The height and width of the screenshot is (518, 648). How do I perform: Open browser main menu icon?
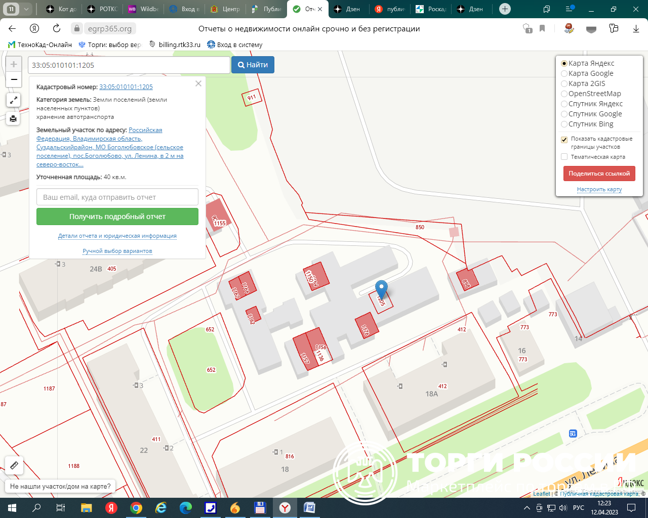pos(570,9)
